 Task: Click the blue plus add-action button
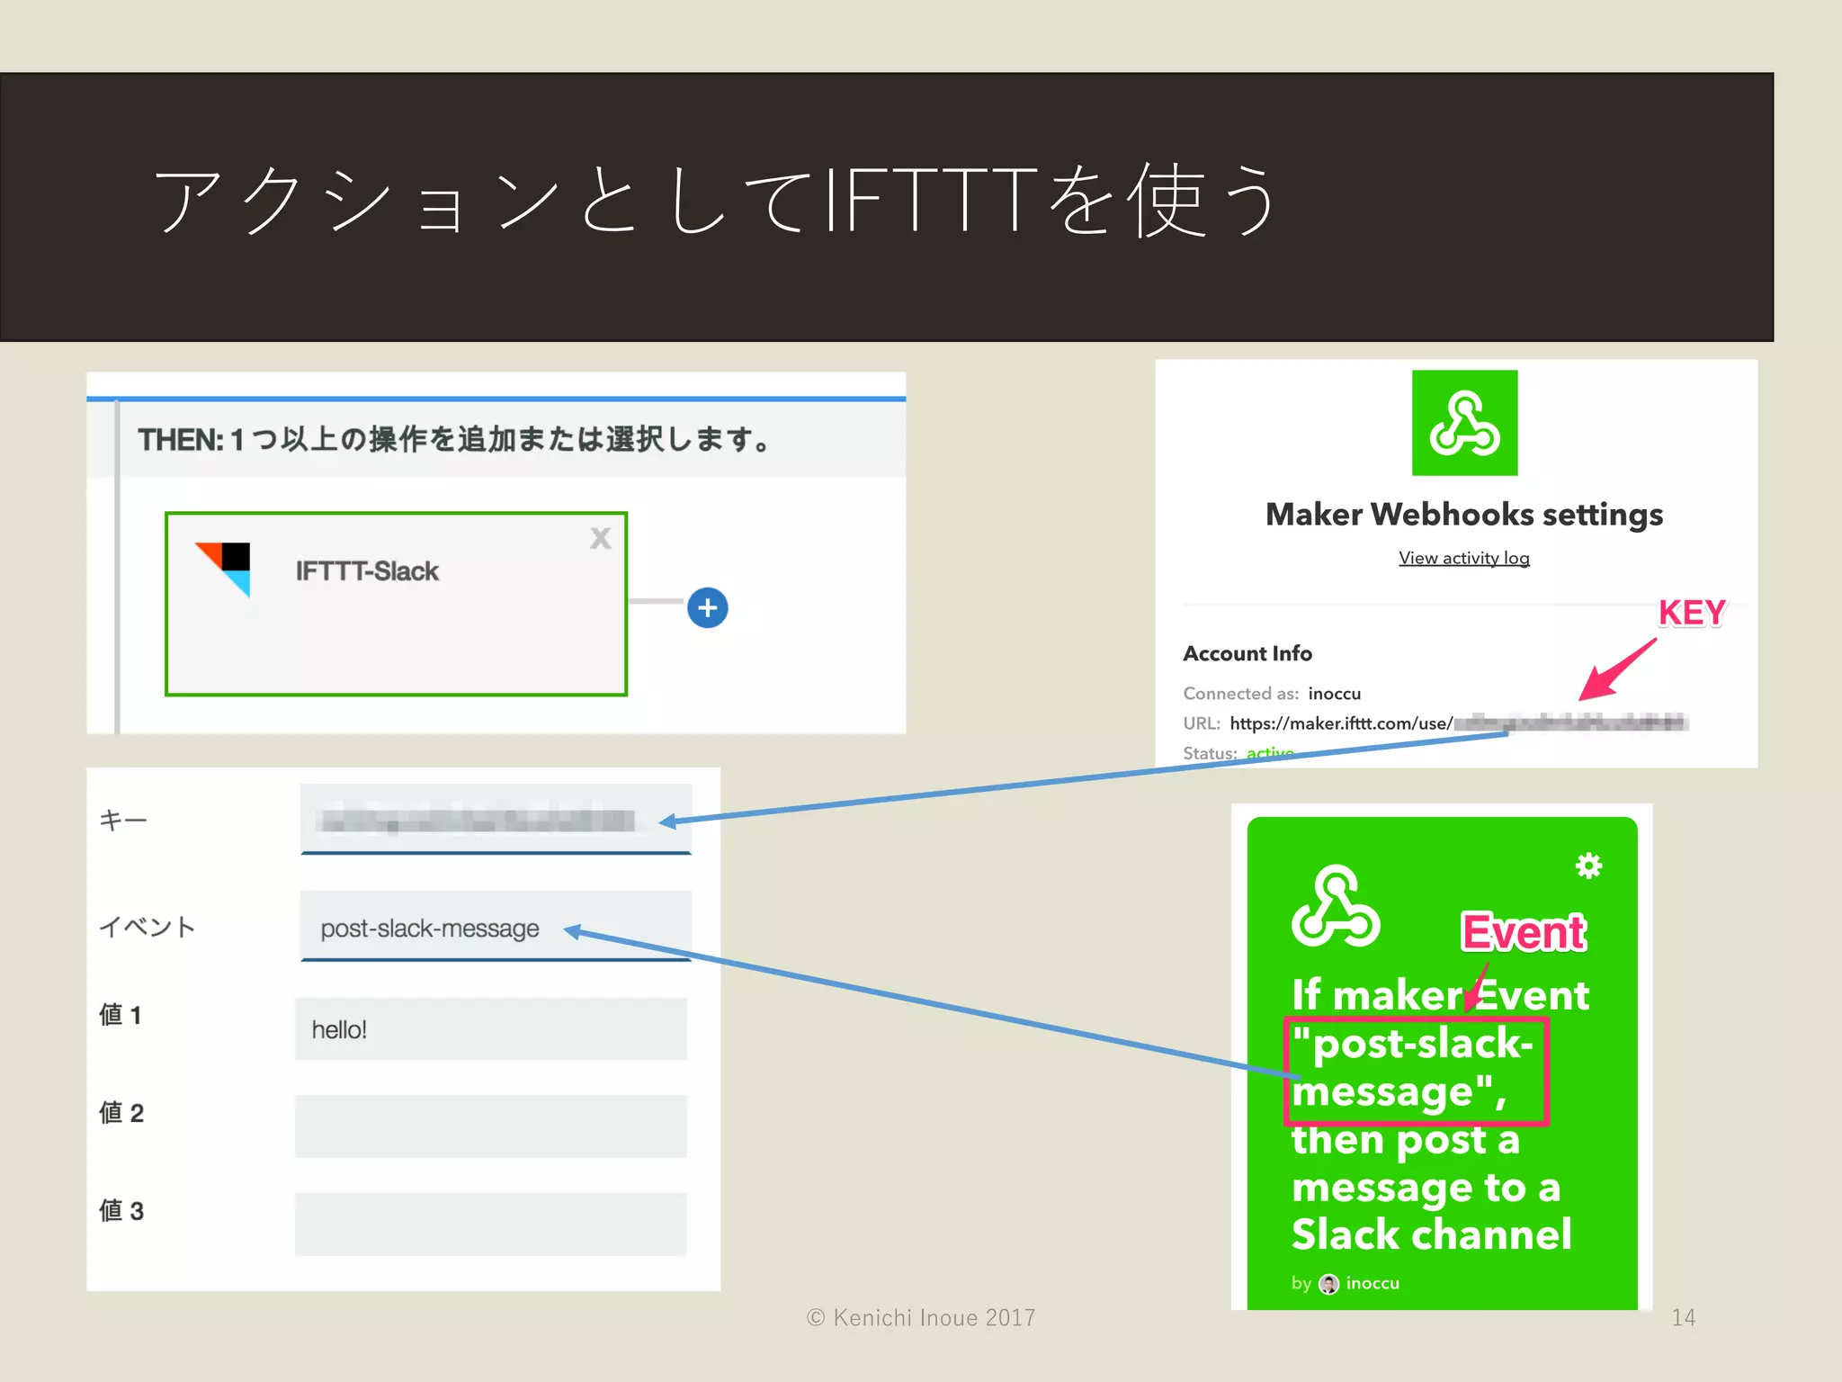click(x=707, y=608)
